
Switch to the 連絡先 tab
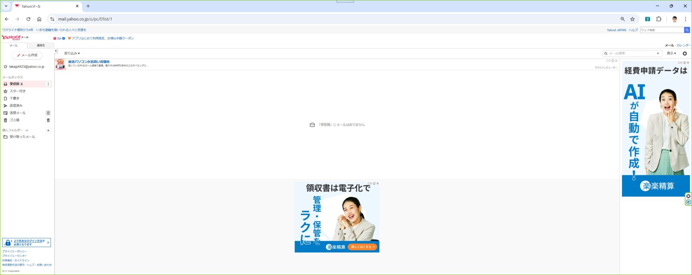coord(41,46)
